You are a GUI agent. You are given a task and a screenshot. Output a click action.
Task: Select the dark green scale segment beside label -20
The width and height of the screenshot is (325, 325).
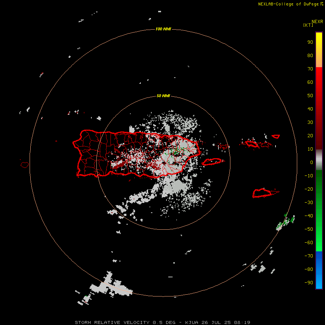coord(319,187)
